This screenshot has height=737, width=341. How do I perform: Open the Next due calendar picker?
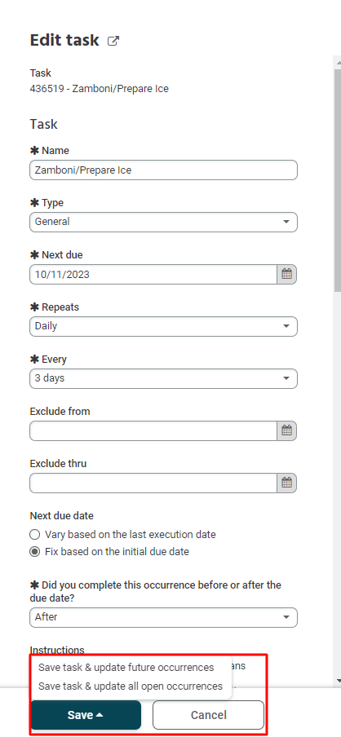click(x=287, y=274)
